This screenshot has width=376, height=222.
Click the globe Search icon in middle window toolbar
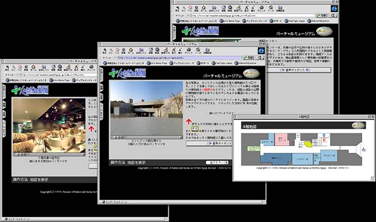point(157,51)
